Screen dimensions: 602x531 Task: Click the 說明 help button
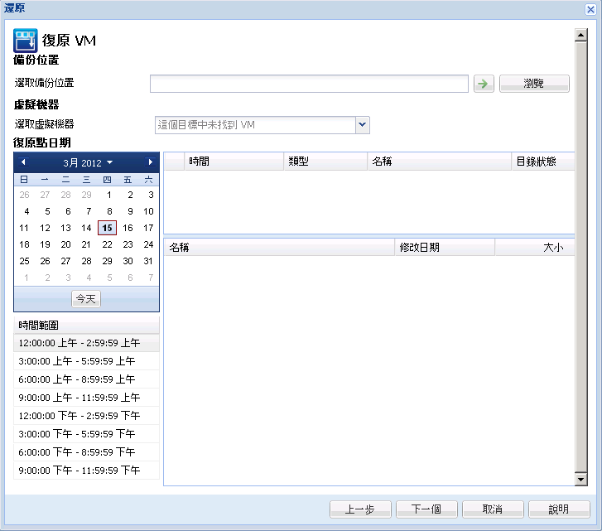(559, 509)
